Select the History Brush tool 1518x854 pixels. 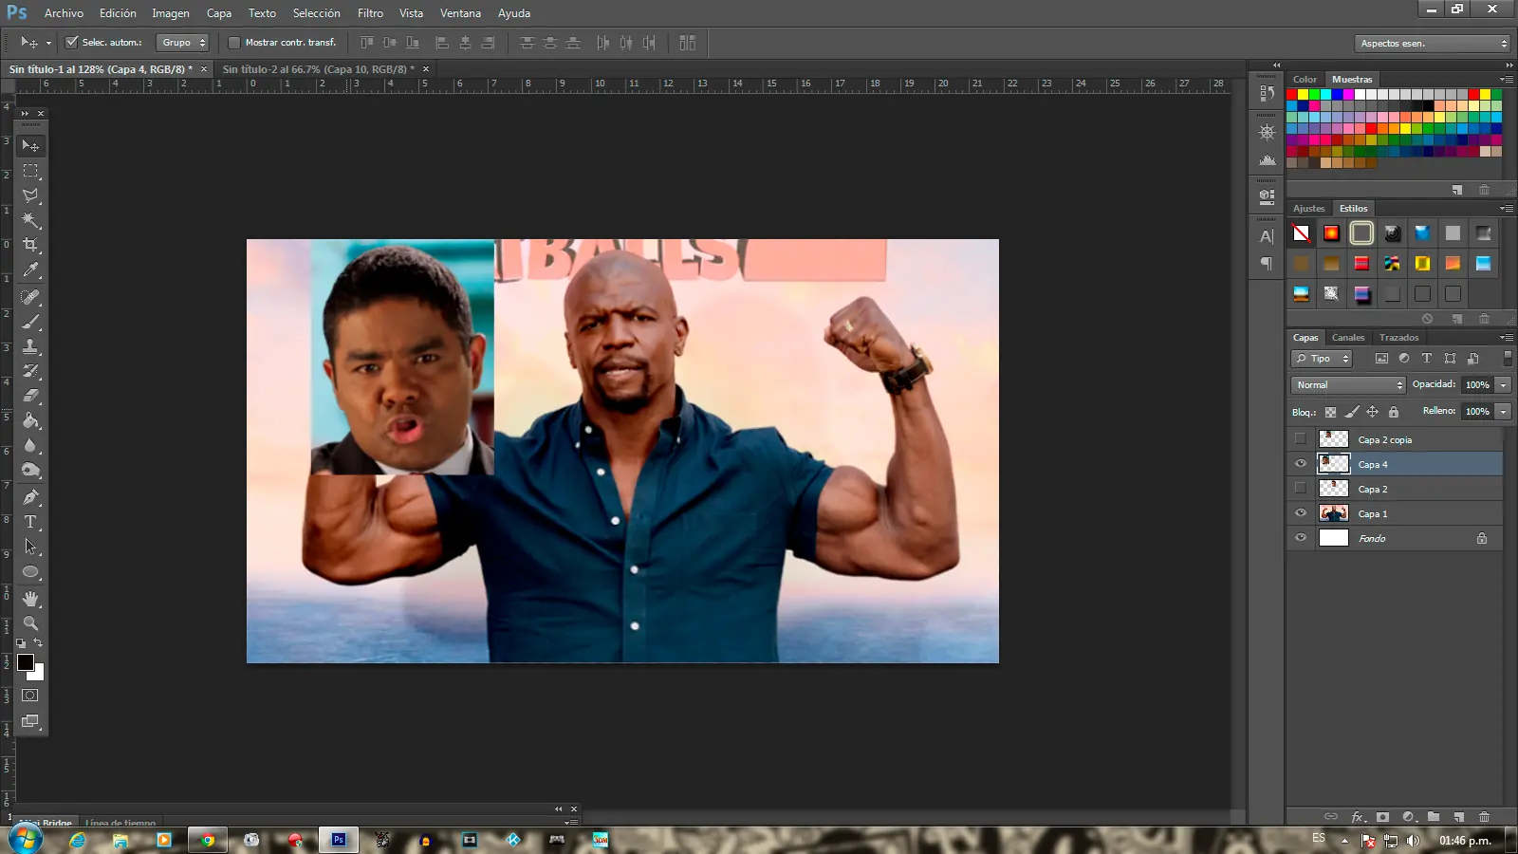[x=30, y=371]
